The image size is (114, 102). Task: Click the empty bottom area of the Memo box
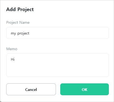tap(58, 71)
